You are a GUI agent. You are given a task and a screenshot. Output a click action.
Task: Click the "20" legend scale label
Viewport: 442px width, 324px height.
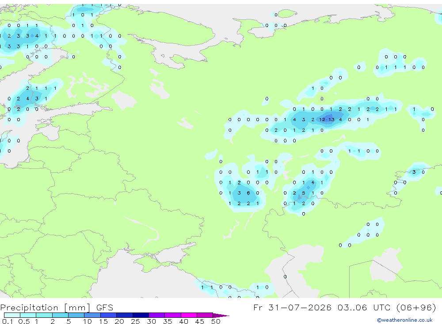pyautogui.click(x=119, y=321)
